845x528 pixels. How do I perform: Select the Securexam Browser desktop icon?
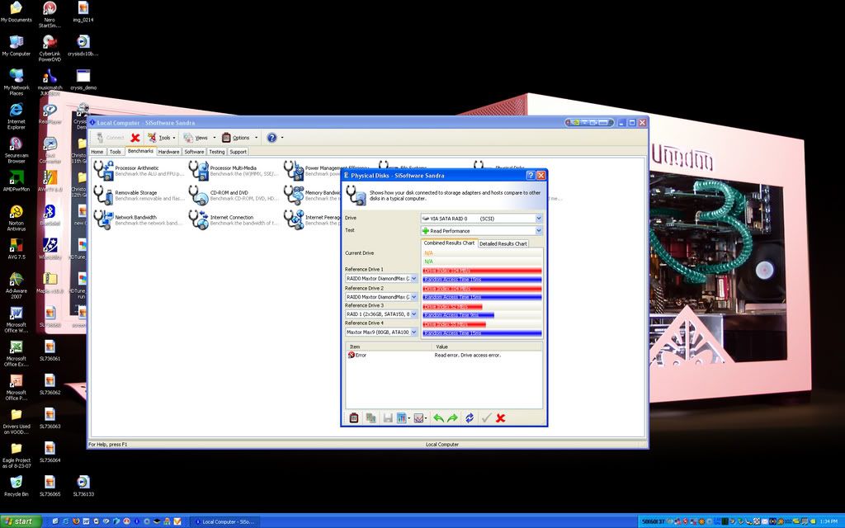17,150
